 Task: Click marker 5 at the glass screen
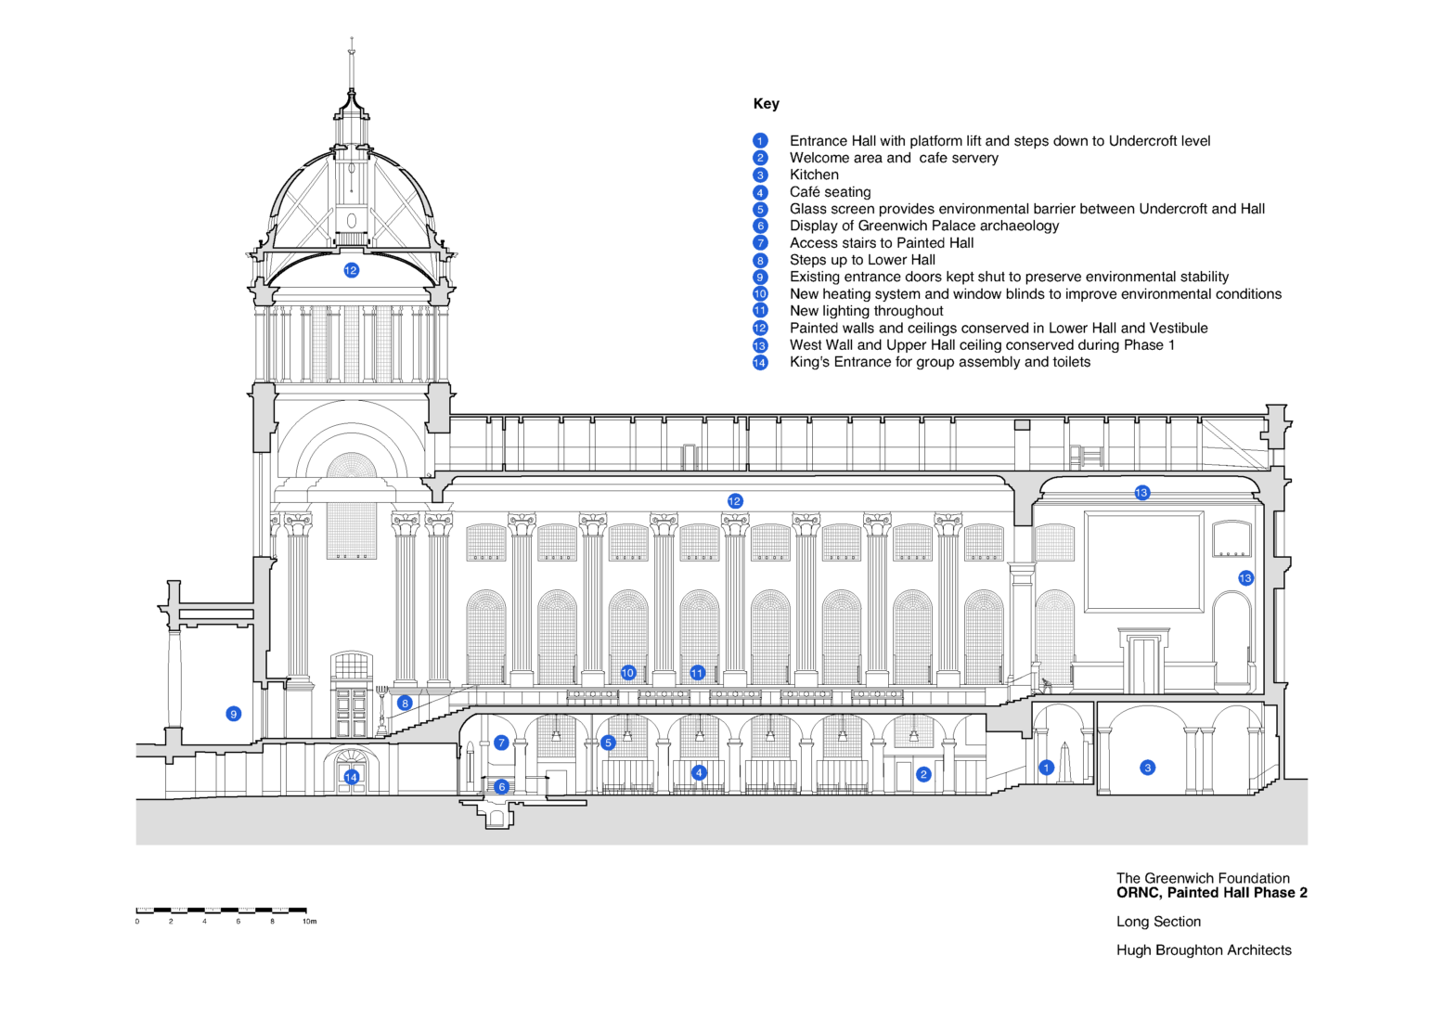[609, 742]
